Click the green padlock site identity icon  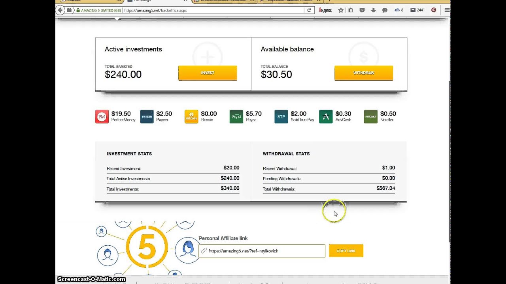coord(78,10)
